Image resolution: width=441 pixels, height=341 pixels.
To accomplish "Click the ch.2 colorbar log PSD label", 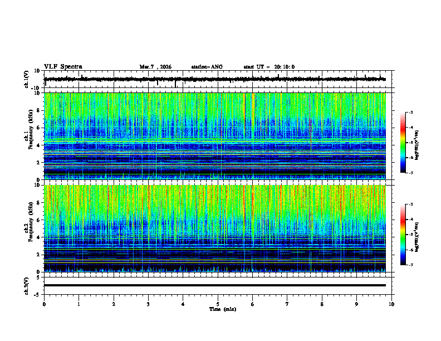I will [417, 237].
